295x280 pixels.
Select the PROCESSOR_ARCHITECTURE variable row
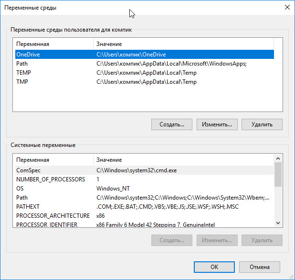(145, 216)
